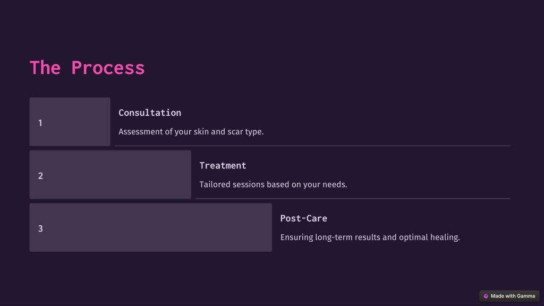The height and width of the screenshot is (306, 544).
Task: Click the divider line under Consultation
Action: pyautogui.click(x=312, y=146)
